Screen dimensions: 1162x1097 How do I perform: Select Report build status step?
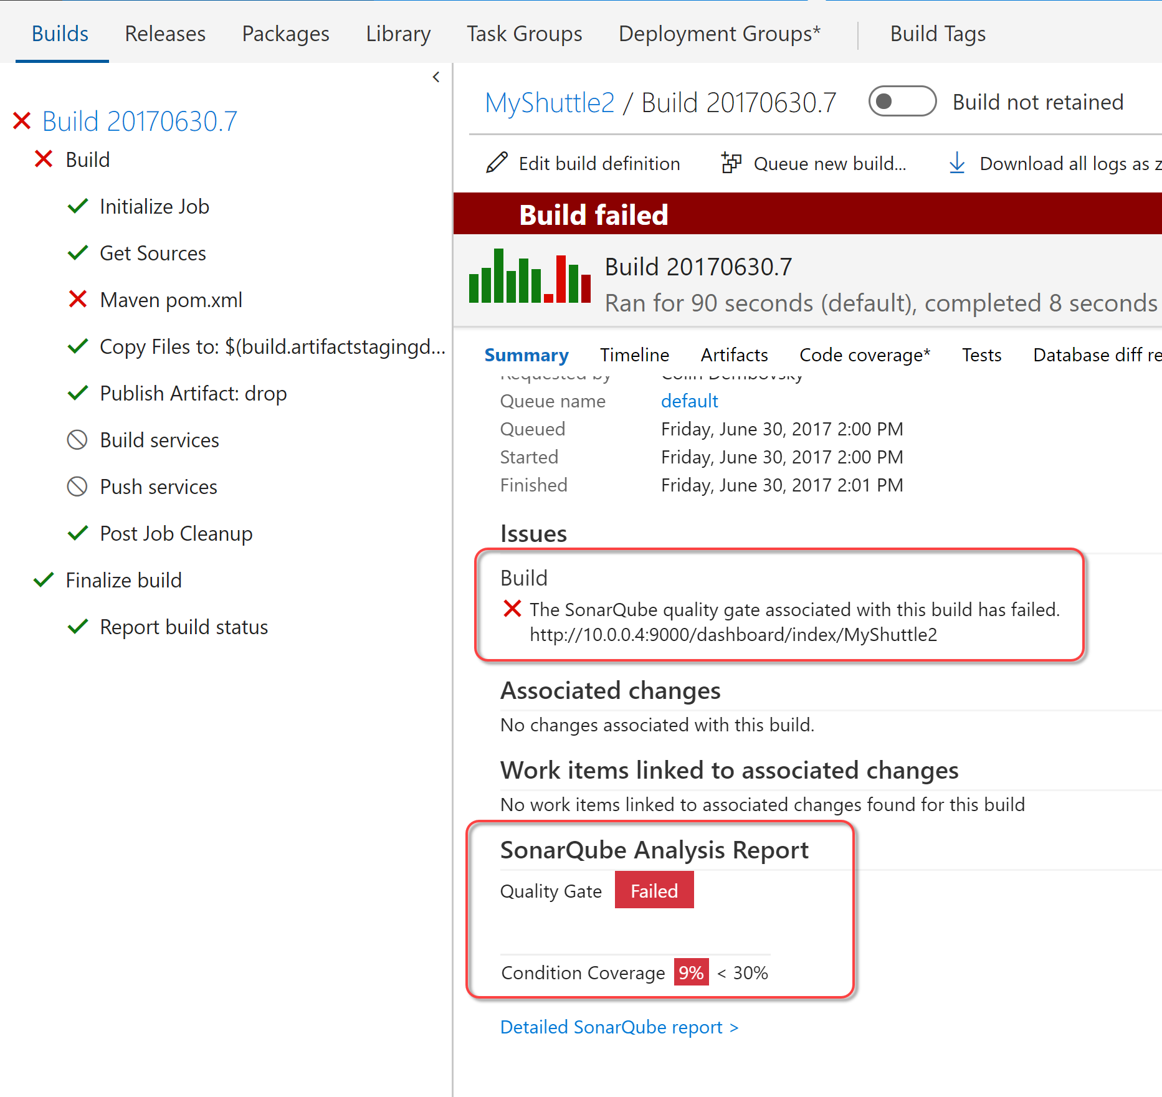coord(184,627)
